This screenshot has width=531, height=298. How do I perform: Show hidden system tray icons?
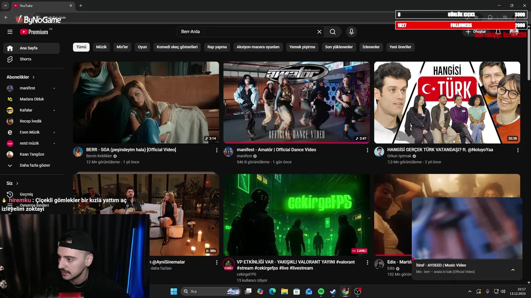click(470, 291)
